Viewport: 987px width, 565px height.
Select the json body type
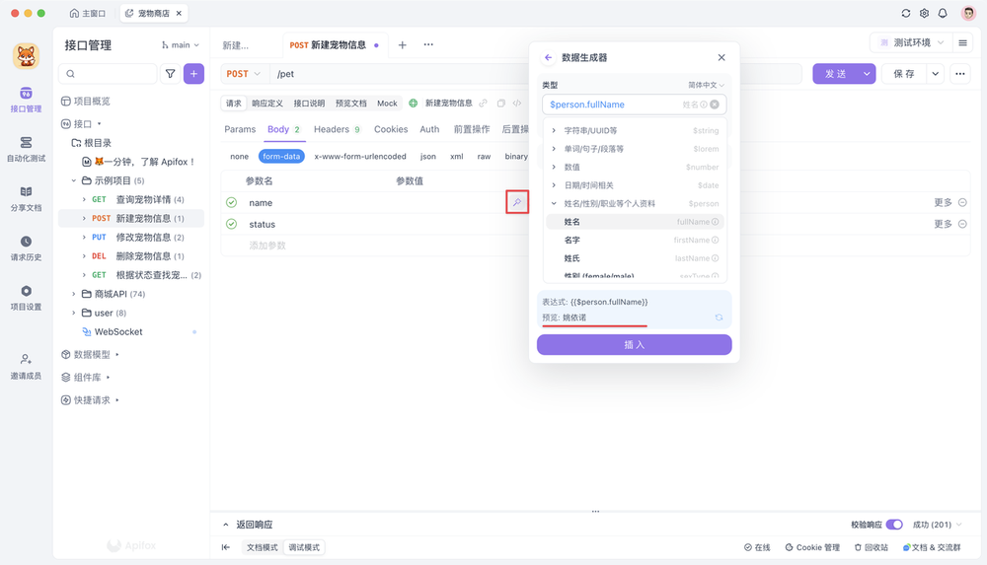tap(427, 157)
